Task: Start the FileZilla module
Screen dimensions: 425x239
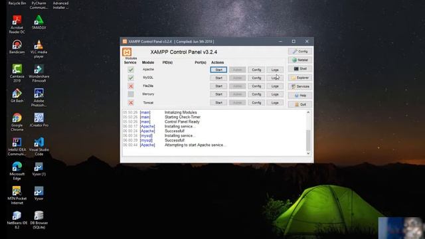Action: (x=218, y=86)
